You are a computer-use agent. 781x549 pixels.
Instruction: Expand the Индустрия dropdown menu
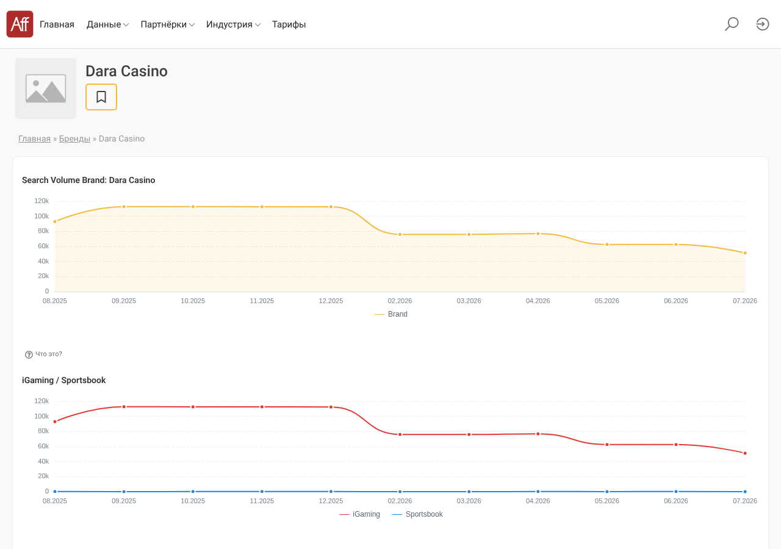tap(234, 24)
